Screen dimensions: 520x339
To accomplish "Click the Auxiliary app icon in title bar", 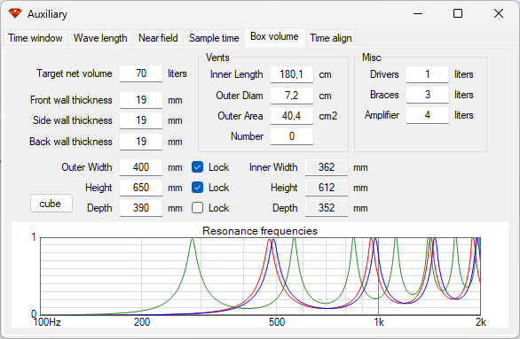I will point(15,13).
